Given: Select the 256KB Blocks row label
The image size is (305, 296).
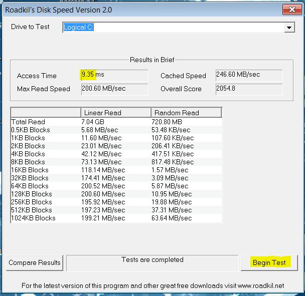Looking at the screenshot, I should click(32, 202).
